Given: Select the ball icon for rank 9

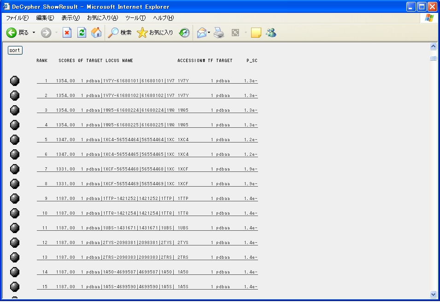Looking at the screenshot, I should pyautogui.click(x=15, y=199).
